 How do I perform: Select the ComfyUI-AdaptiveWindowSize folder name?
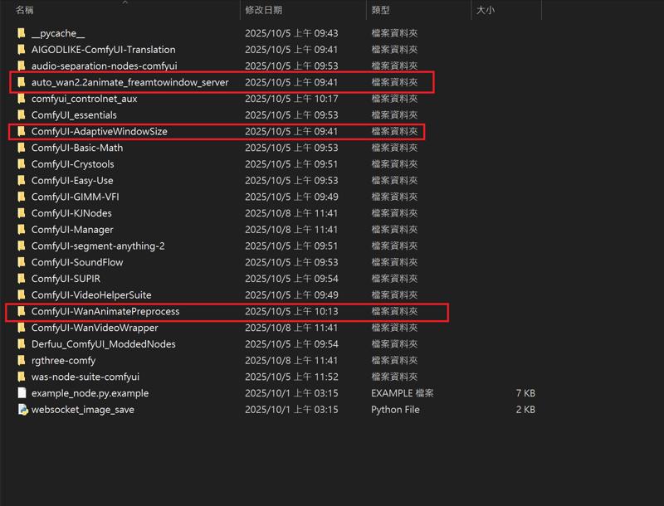(x=99, y=131)
